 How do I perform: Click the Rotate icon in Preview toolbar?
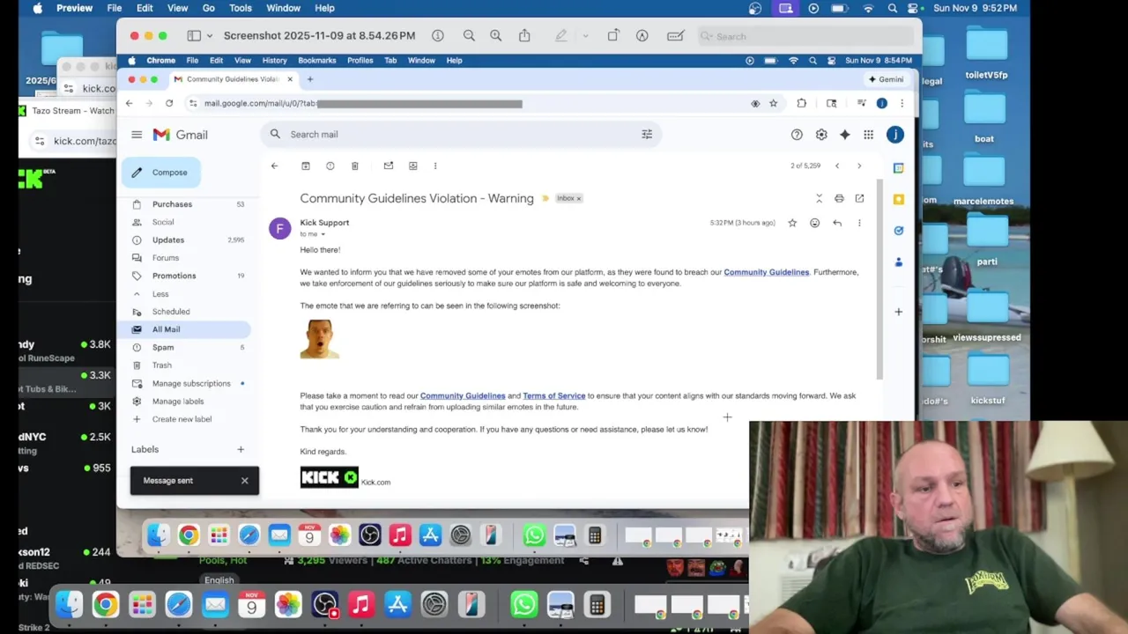click(613, 36)
